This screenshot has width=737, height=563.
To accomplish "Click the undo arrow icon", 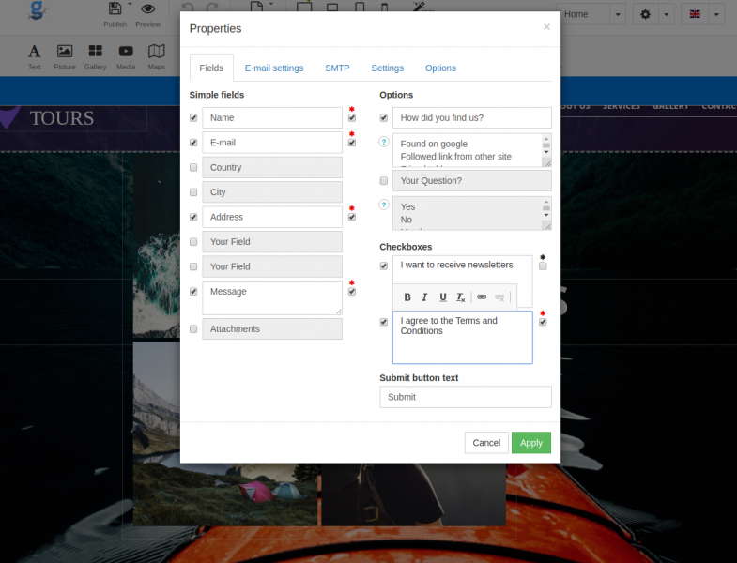I will click(188, 7).
